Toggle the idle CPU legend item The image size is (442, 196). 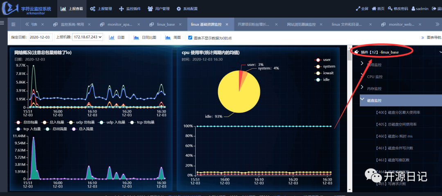[322, 79]
